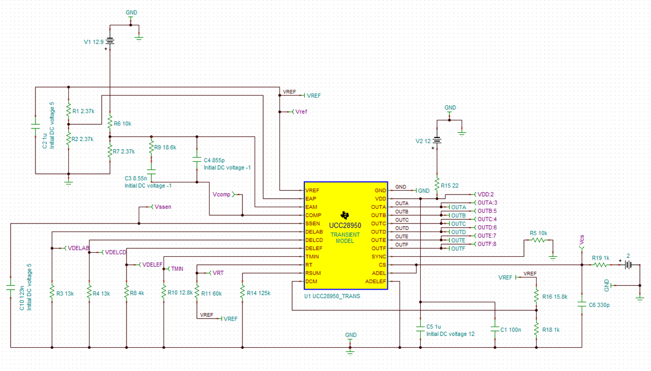The width and height of the screenshot is (651, 371).
Task: Click the SSEN pin label on the chip
Action: coord(313,224)
